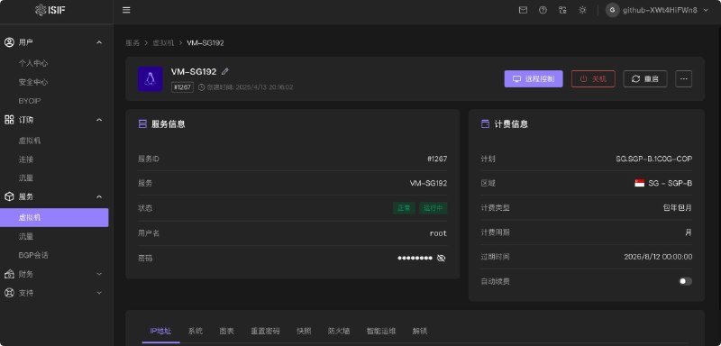Switch to the 快照 tab

304,331
